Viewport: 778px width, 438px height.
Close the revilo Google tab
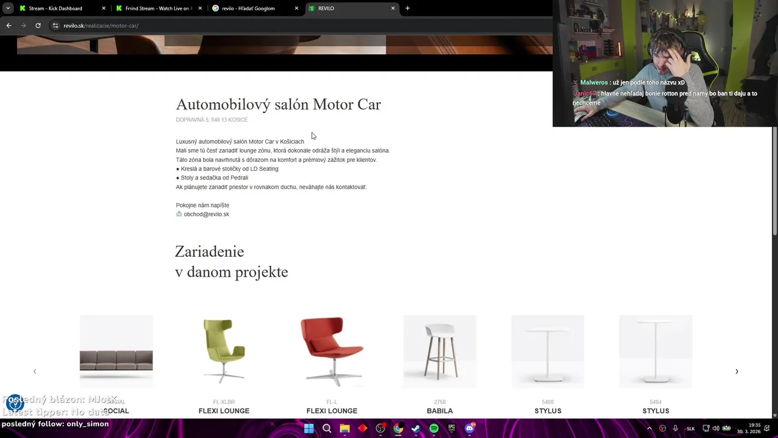(x=297, y=9)
